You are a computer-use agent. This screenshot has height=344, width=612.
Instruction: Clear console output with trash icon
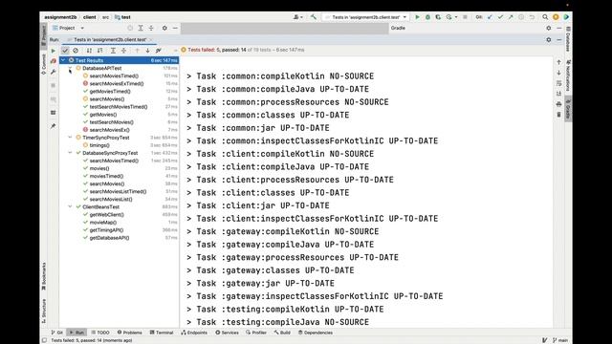coord(558,115)
